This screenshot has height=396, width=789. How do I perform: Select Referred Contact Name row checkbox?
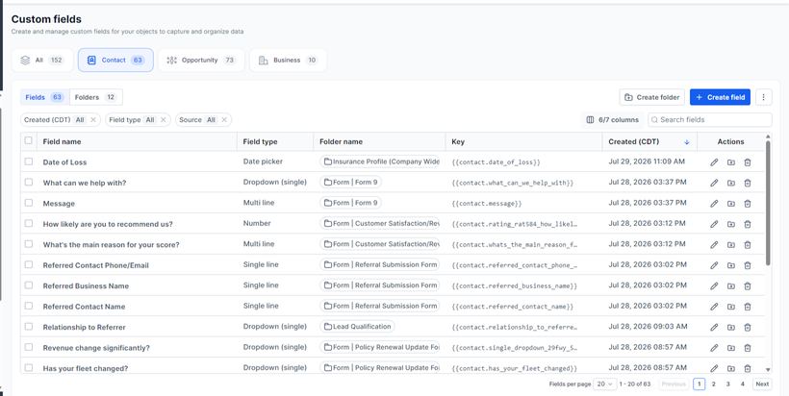(x=29, y=306)
